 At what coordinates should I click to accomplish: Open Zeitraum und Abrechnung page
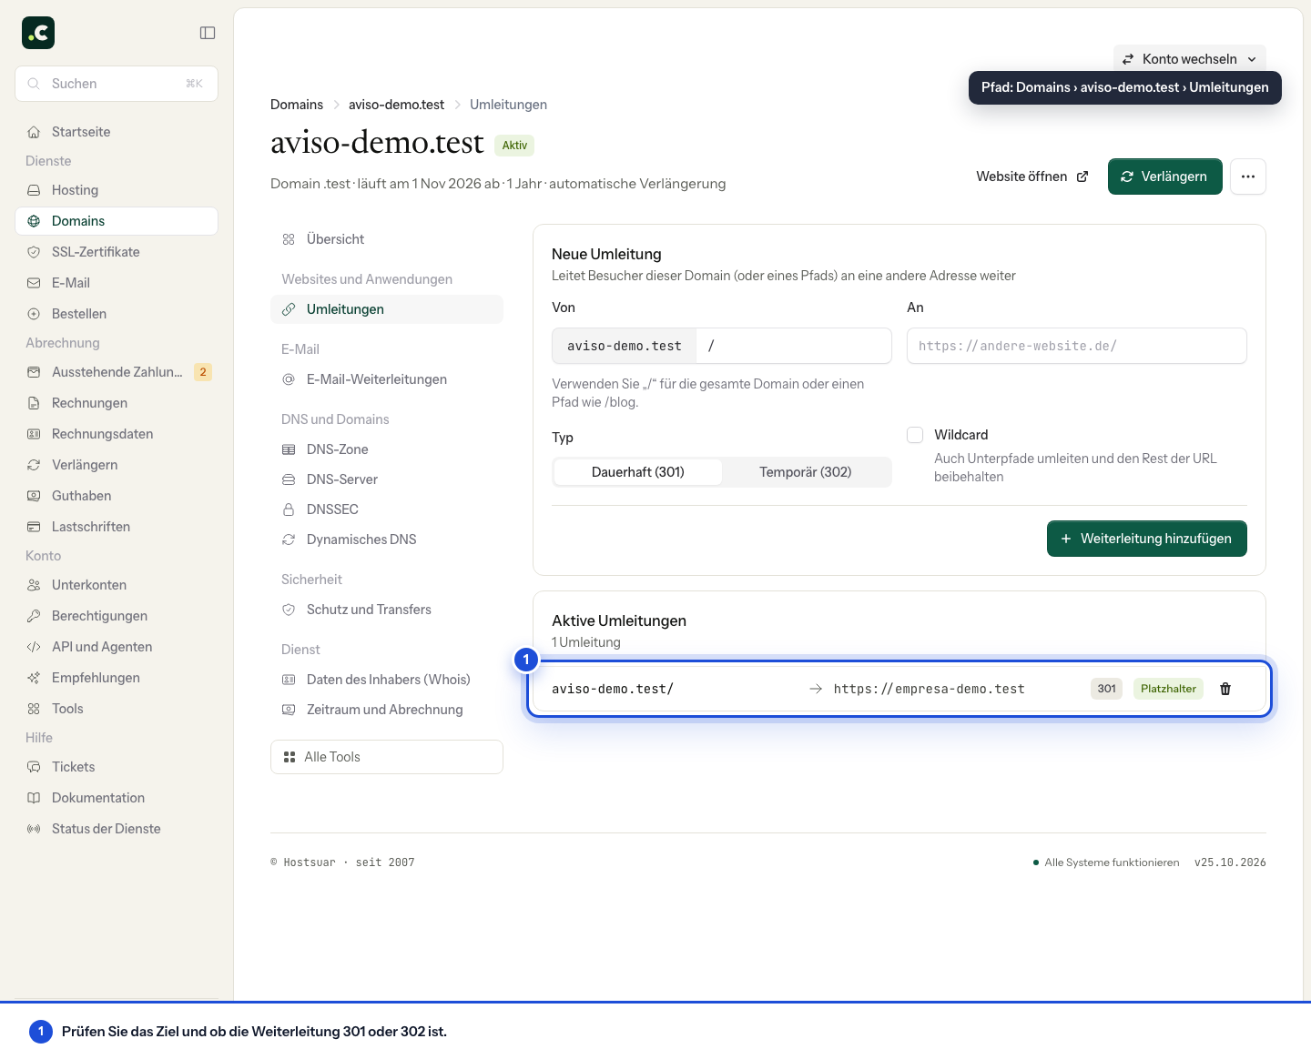coord(387,710)
